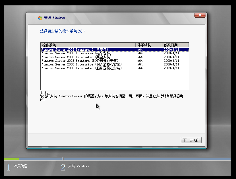This screenshot has height=179, width=236.
Task: Click the 安装 Windows step 2 label
Action: click(78, 166)
